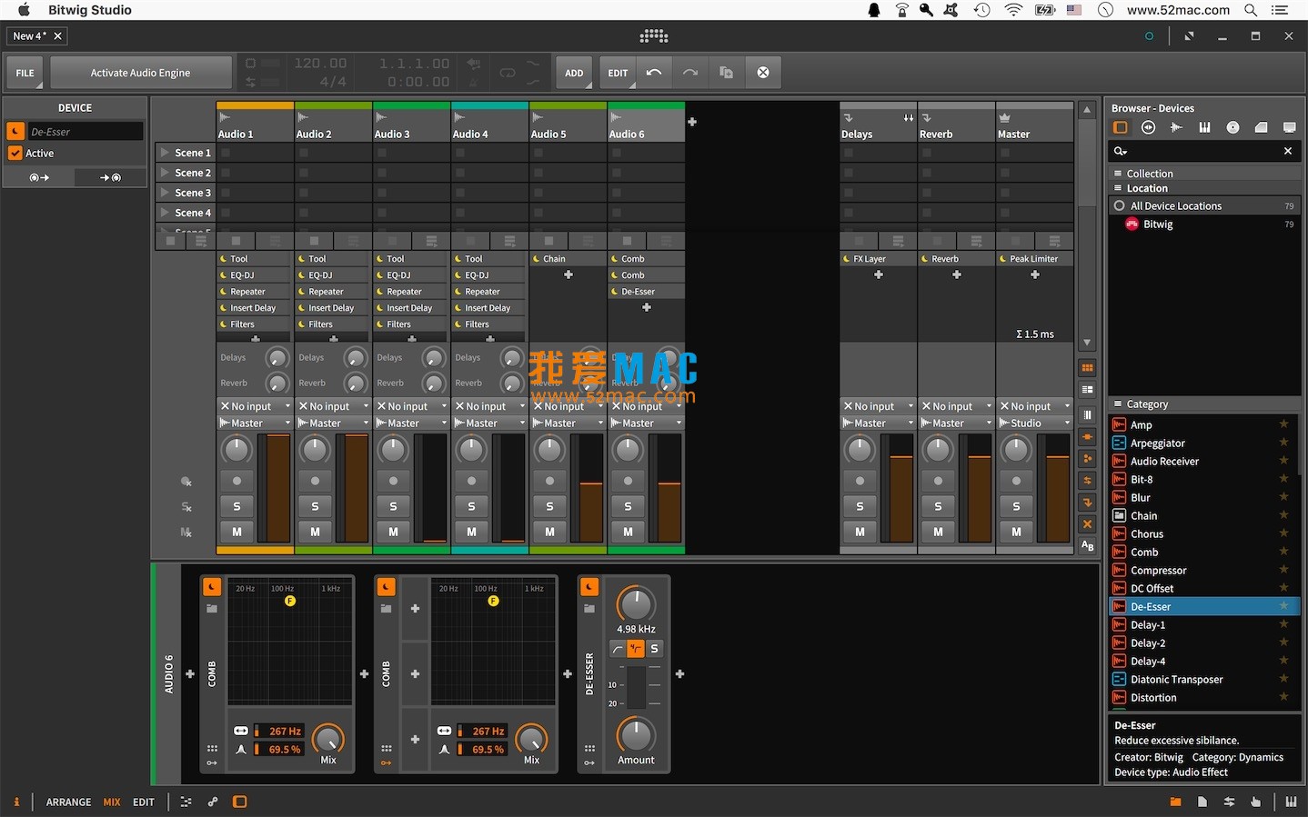Toggle the A/B crossfader section icon

pyautogui.click(x=1087, y=545)
